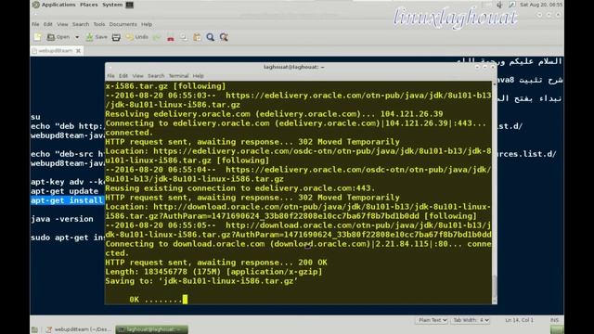Open the terminal window File menu

111,76
